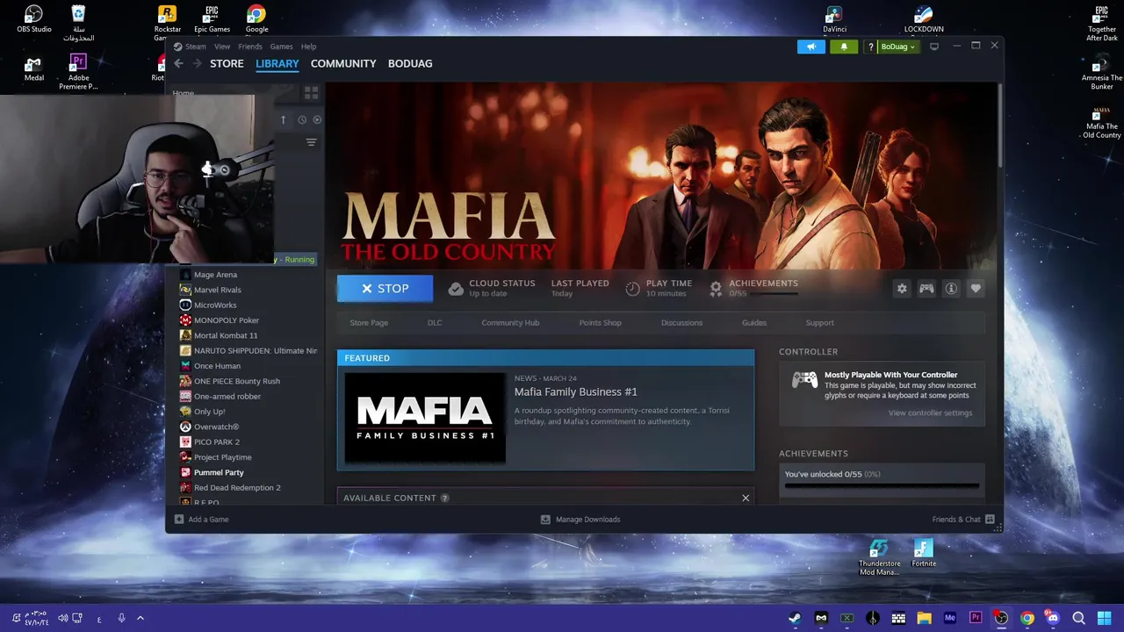Open Mafia Family Business #1 news thumbnail
Viewport: 1124px width, 632px height.
(x=425, y=418)
